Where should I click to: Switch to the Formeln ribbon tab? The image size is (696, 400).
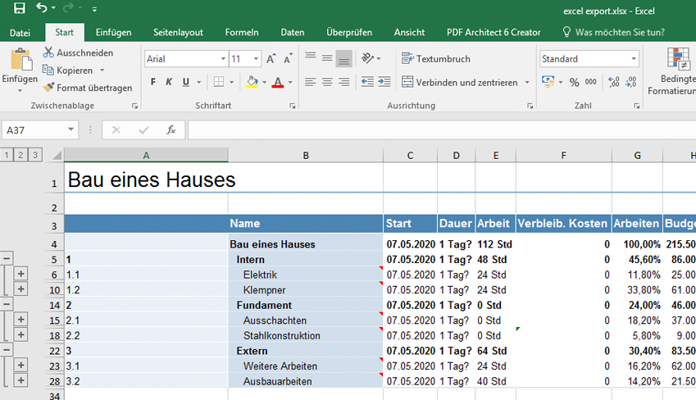tap(241, 32)
